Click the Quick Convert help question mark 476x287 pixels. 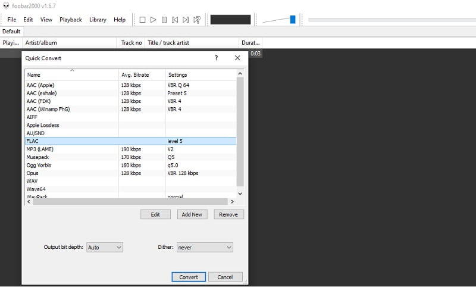tap(216, 58)
